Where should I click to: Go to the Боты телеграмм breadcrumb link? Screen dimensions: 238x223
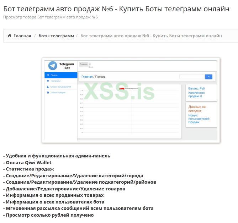coord(56,36)
